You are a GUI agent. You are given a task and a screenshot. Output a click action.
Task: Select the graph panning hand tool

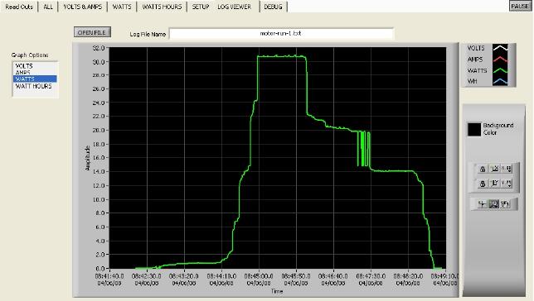[x=505, y=204]
